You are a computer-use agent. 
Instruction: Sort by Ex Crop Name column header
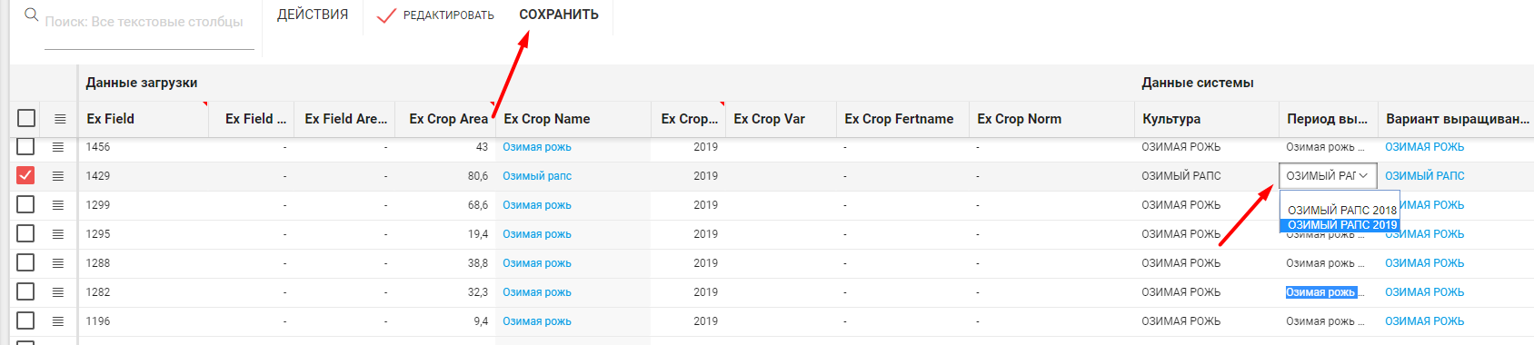click(x=547, y=119)
